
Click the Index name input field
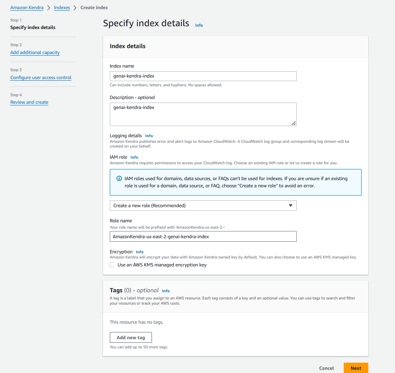click(x=203, y=76)
